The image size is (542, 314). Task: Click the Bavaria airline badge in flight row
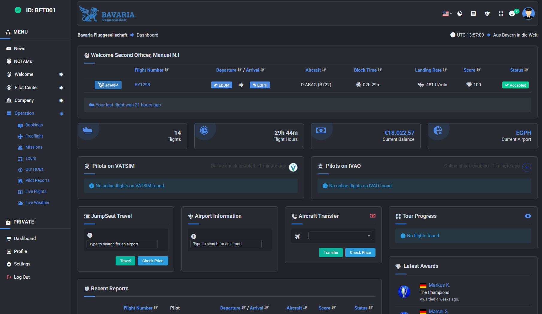click(108, 85)
